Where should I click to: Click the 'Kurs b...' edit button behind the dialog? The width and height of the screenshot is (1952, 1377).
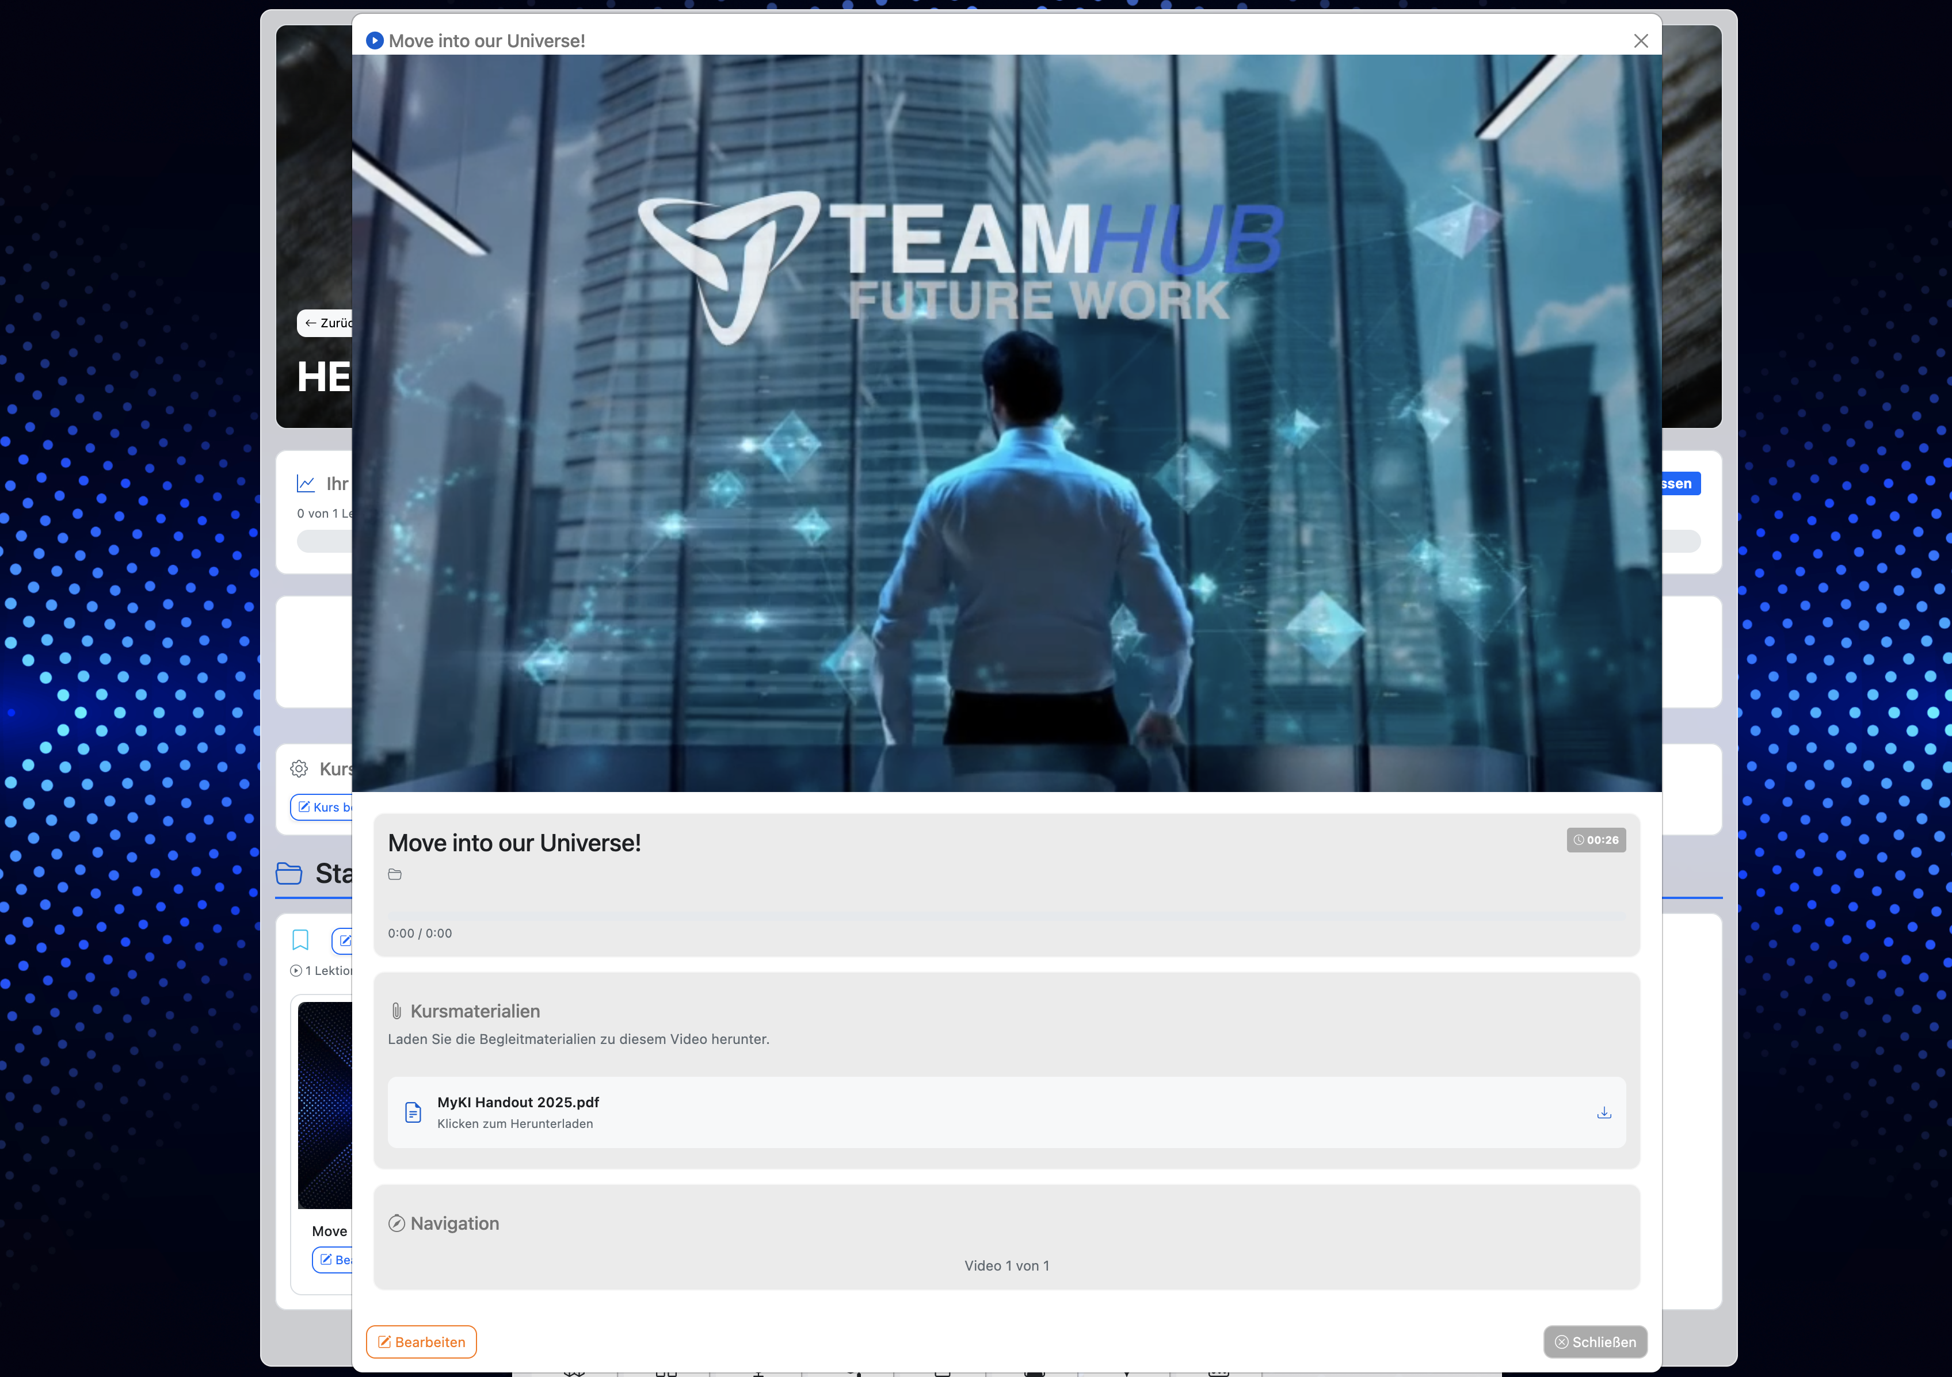tap(321, 806)
